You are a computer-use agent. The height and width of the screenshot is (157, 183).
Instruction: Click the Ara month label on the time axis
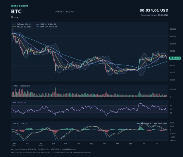pyautogui.click(x=27, y=144)
